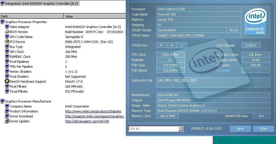The width and height of the screenshot is (276, 144).
Task: Click the Pixel Shaders icon
Action: 7,76
